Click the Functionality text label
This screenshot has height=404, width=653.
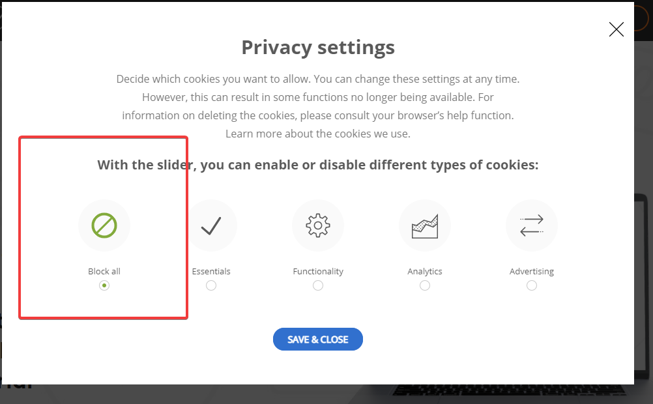(318, 271)
